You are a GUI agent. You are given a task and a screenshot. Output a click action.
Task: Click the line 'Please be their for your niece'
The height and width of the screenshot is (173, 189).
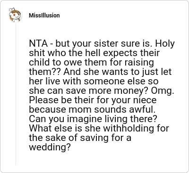pyautogui.click(x=93, y=100)
